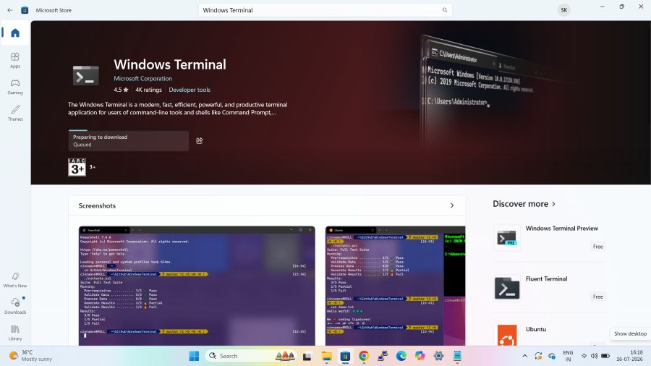Open the 4K ratings link
Viewport: 651px width, 366px height.
(x=148, y=90)
